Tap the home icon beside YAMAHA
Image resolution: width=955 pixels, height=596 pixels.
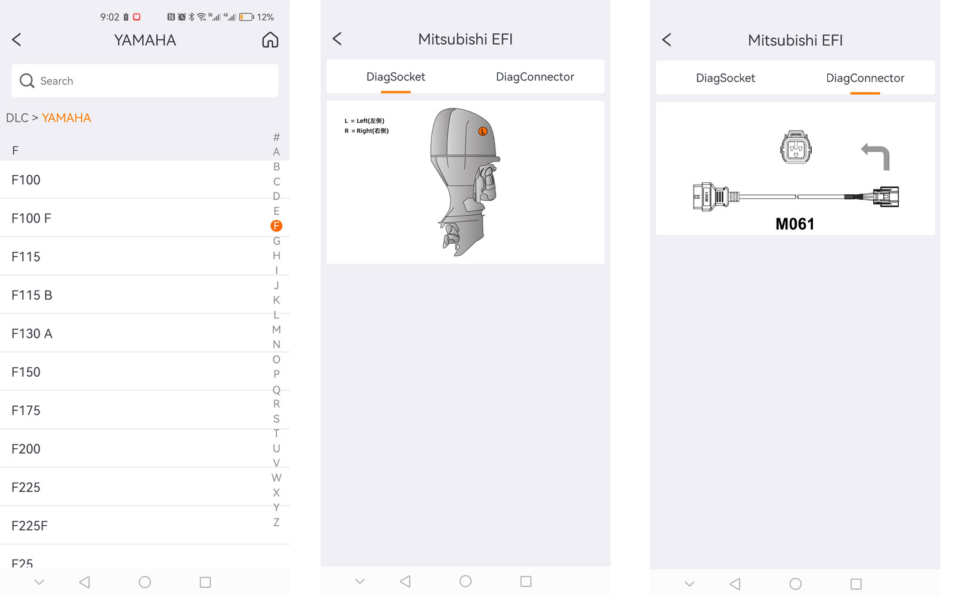[270, 40]
